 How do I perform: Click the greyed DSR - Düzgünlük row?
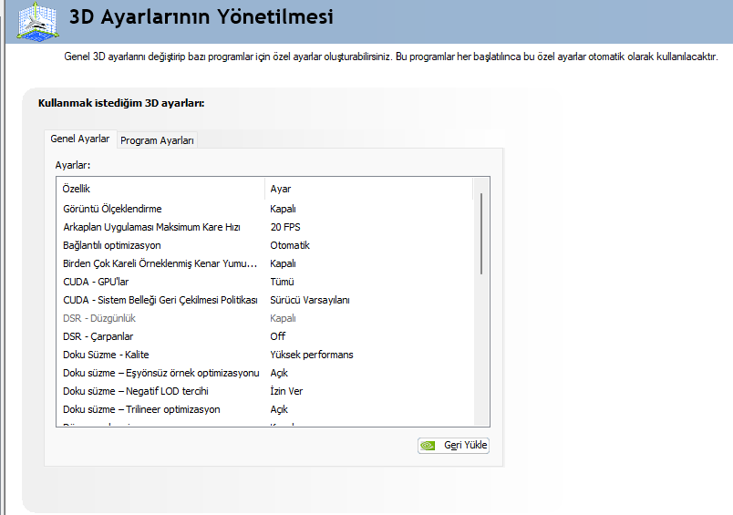(x=264, y=318)
